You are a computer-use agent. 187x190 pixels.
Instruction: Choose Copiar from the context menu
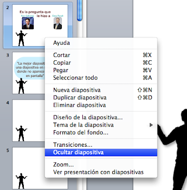tap(101, 63)
